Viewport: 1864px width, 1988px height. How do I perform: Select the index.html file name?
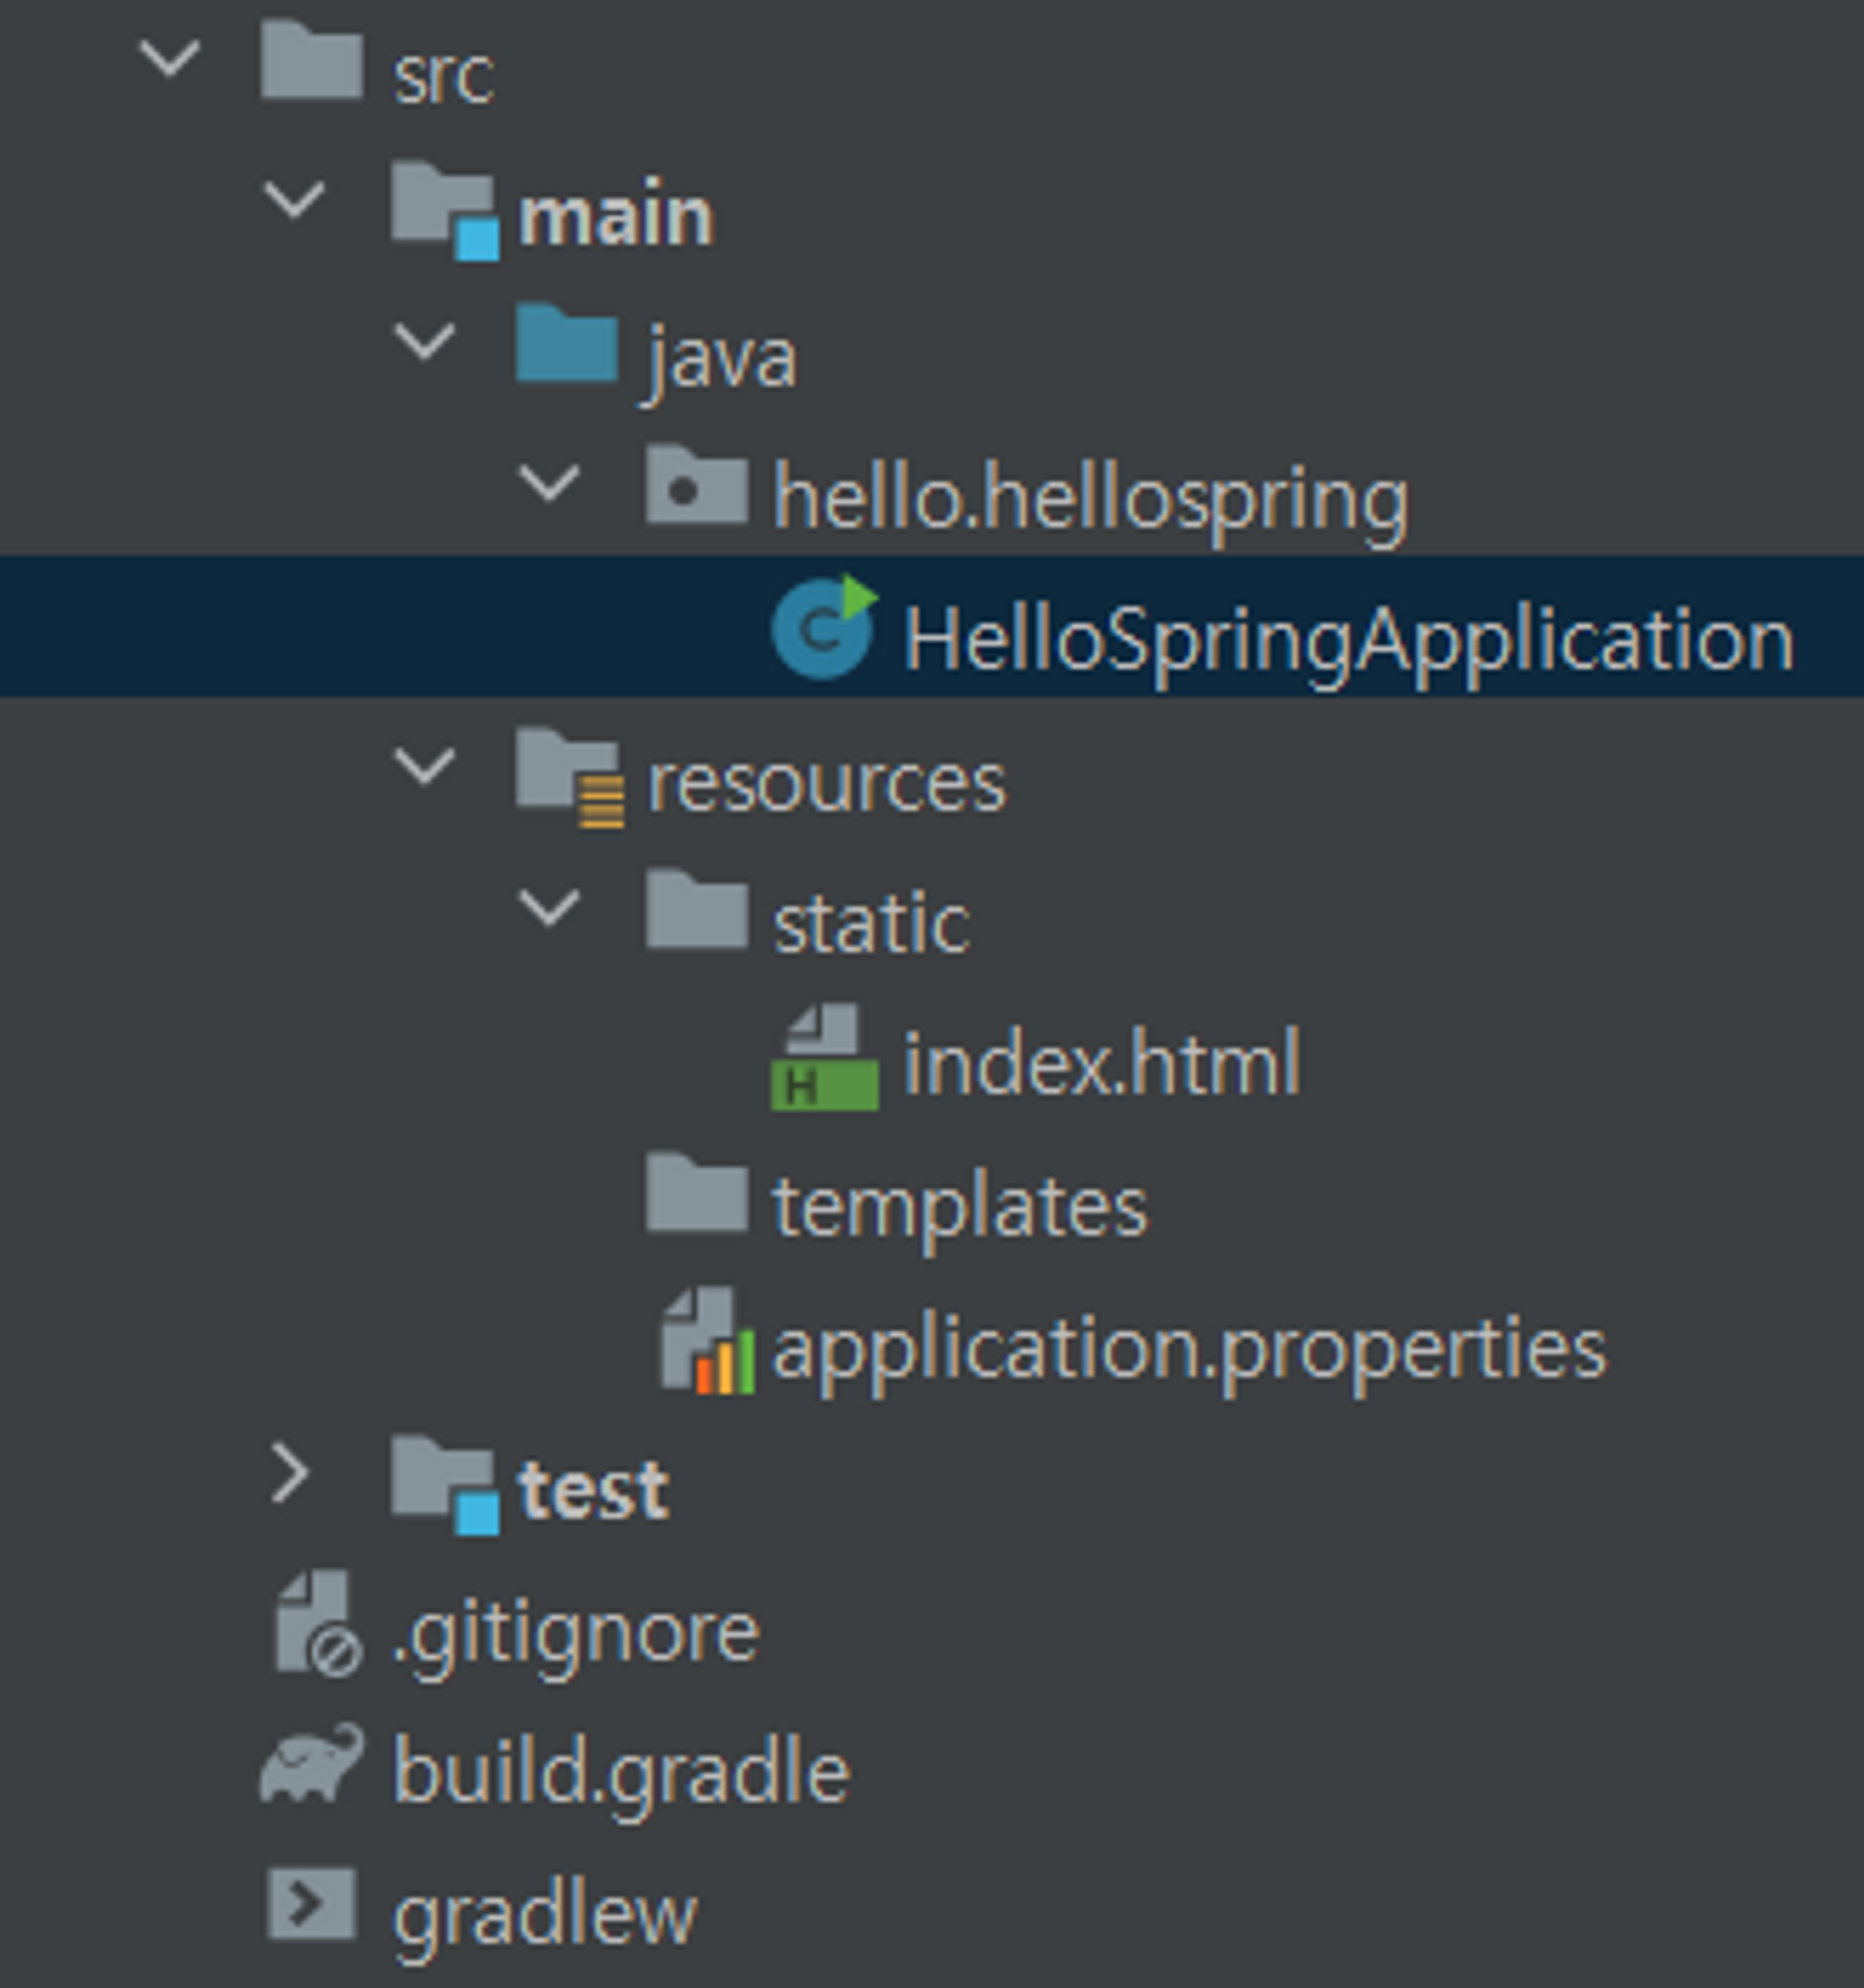(x=1100, y=1064)
